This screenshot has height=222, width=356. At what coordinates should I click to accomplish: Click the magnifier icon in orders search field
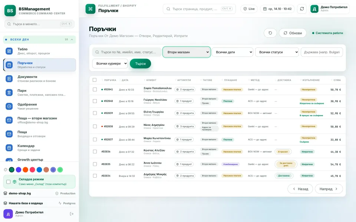point(97,52)
